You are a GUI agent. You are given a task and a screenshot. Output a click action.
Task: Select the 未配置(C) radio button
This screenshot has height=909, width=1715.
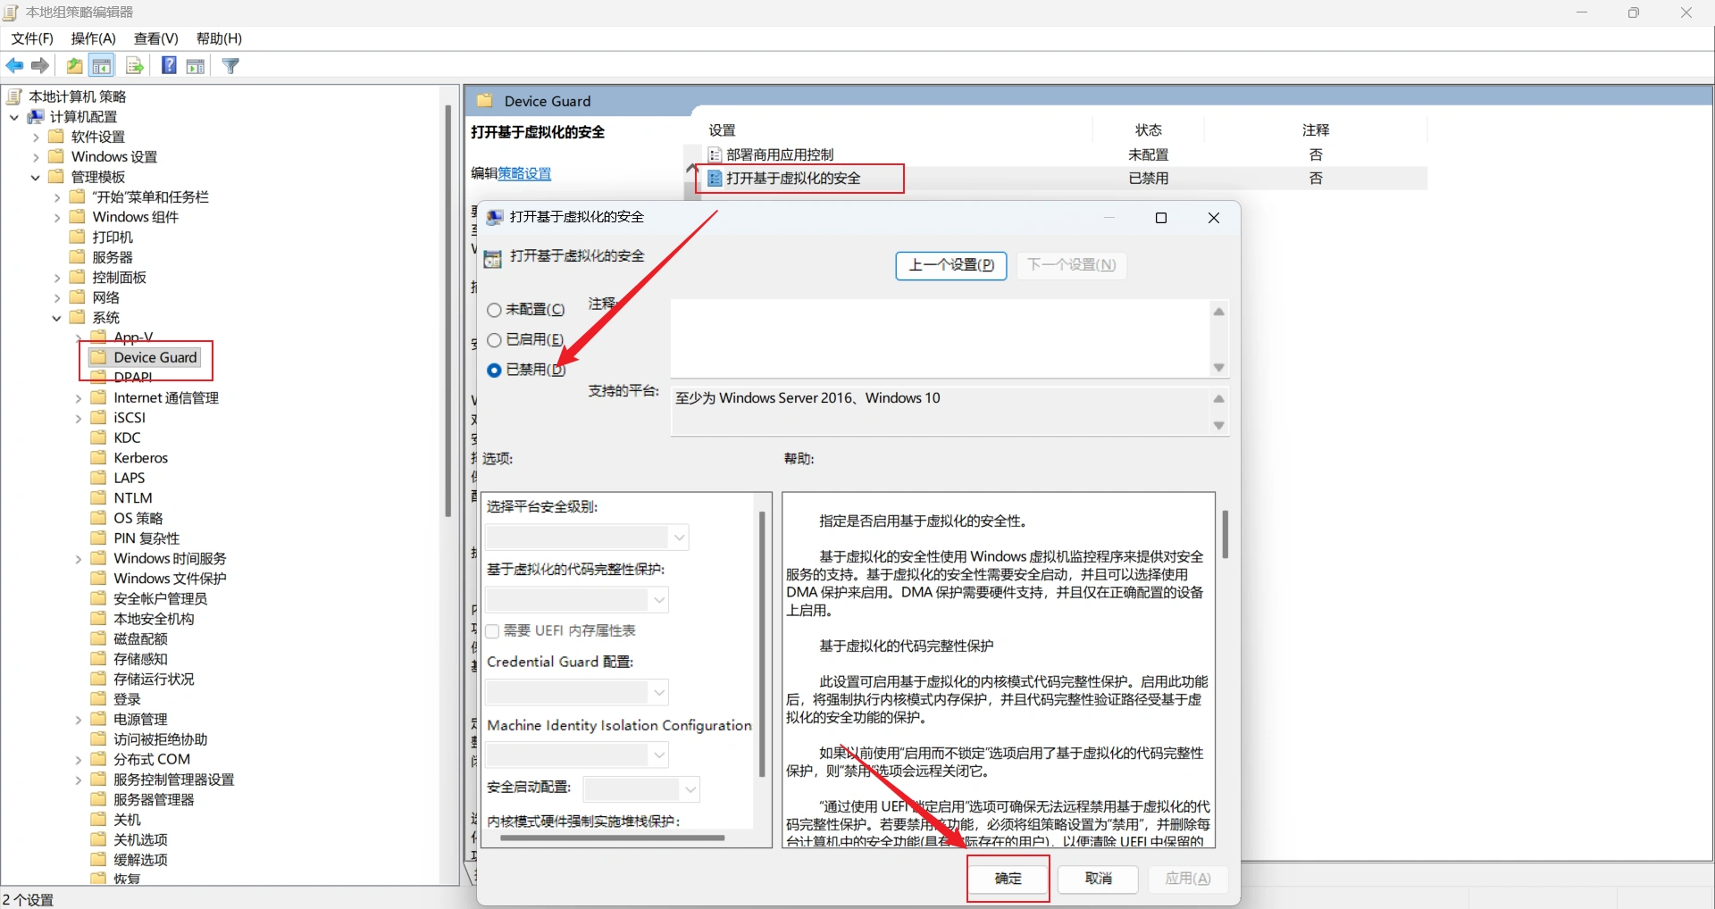(494, 310)
